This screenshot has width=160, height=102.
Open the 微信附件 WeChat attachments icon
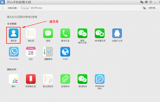[82, 79]
